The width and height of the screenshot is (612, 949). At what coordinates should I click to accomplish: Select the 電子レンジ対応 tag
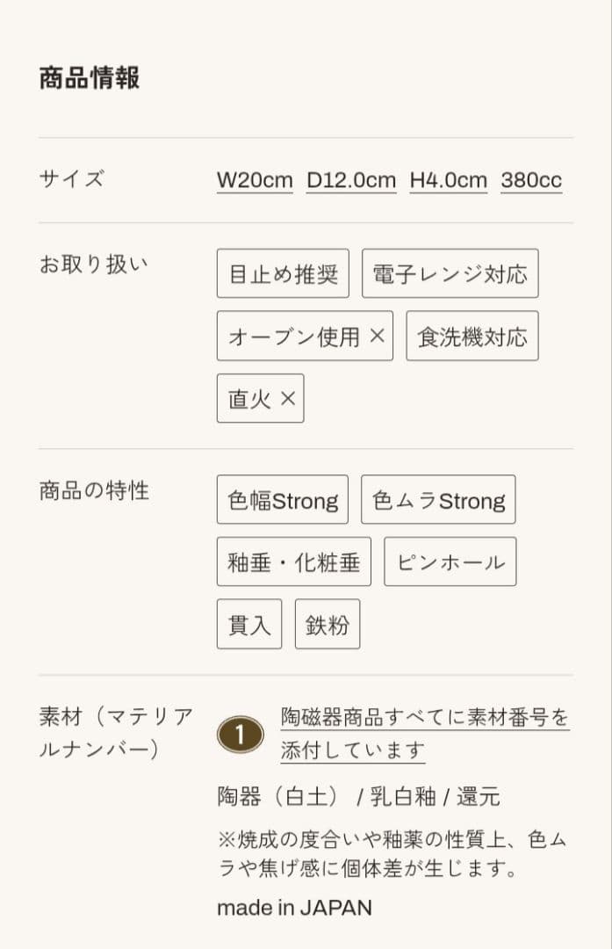[x=450, y=274]
